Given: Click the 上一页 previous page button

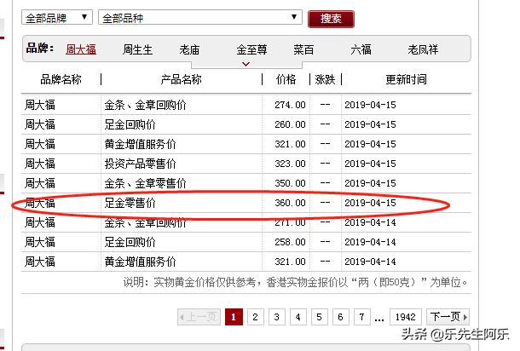Looking at the screenshot, I should 199,317.
